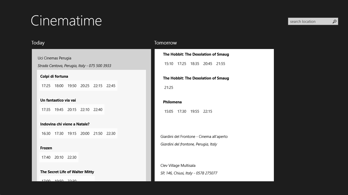This screenshot has width=348, height=195.
Task: Open the Colpi di fortuna movie title
Action: point(54,76)
